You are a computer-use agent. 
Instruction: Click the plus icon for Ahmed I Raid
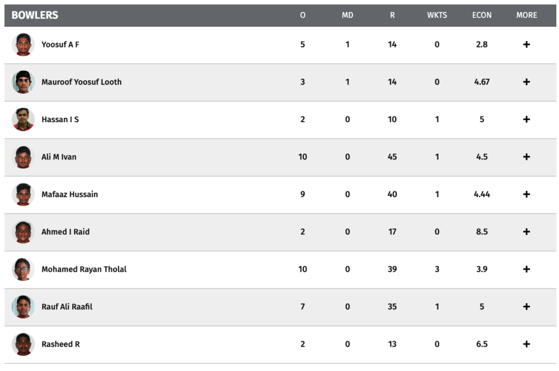(x=526, y=232)
